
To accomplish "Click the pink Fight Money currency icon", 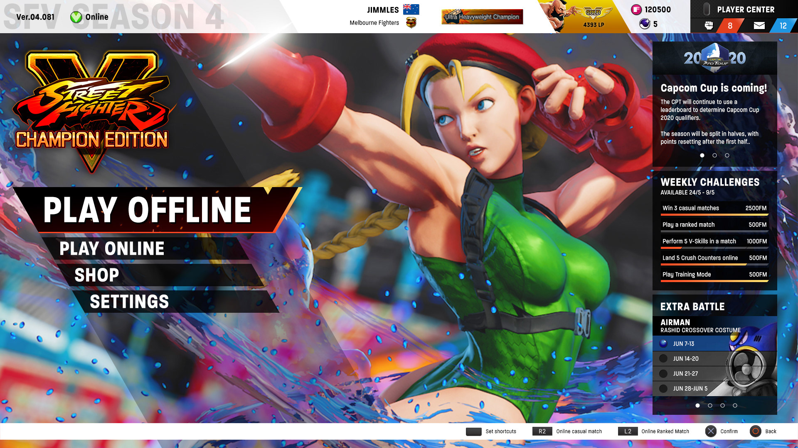I will (x=636, y=10).
